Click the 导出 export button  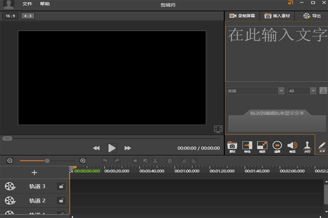(x=313, y=16)
